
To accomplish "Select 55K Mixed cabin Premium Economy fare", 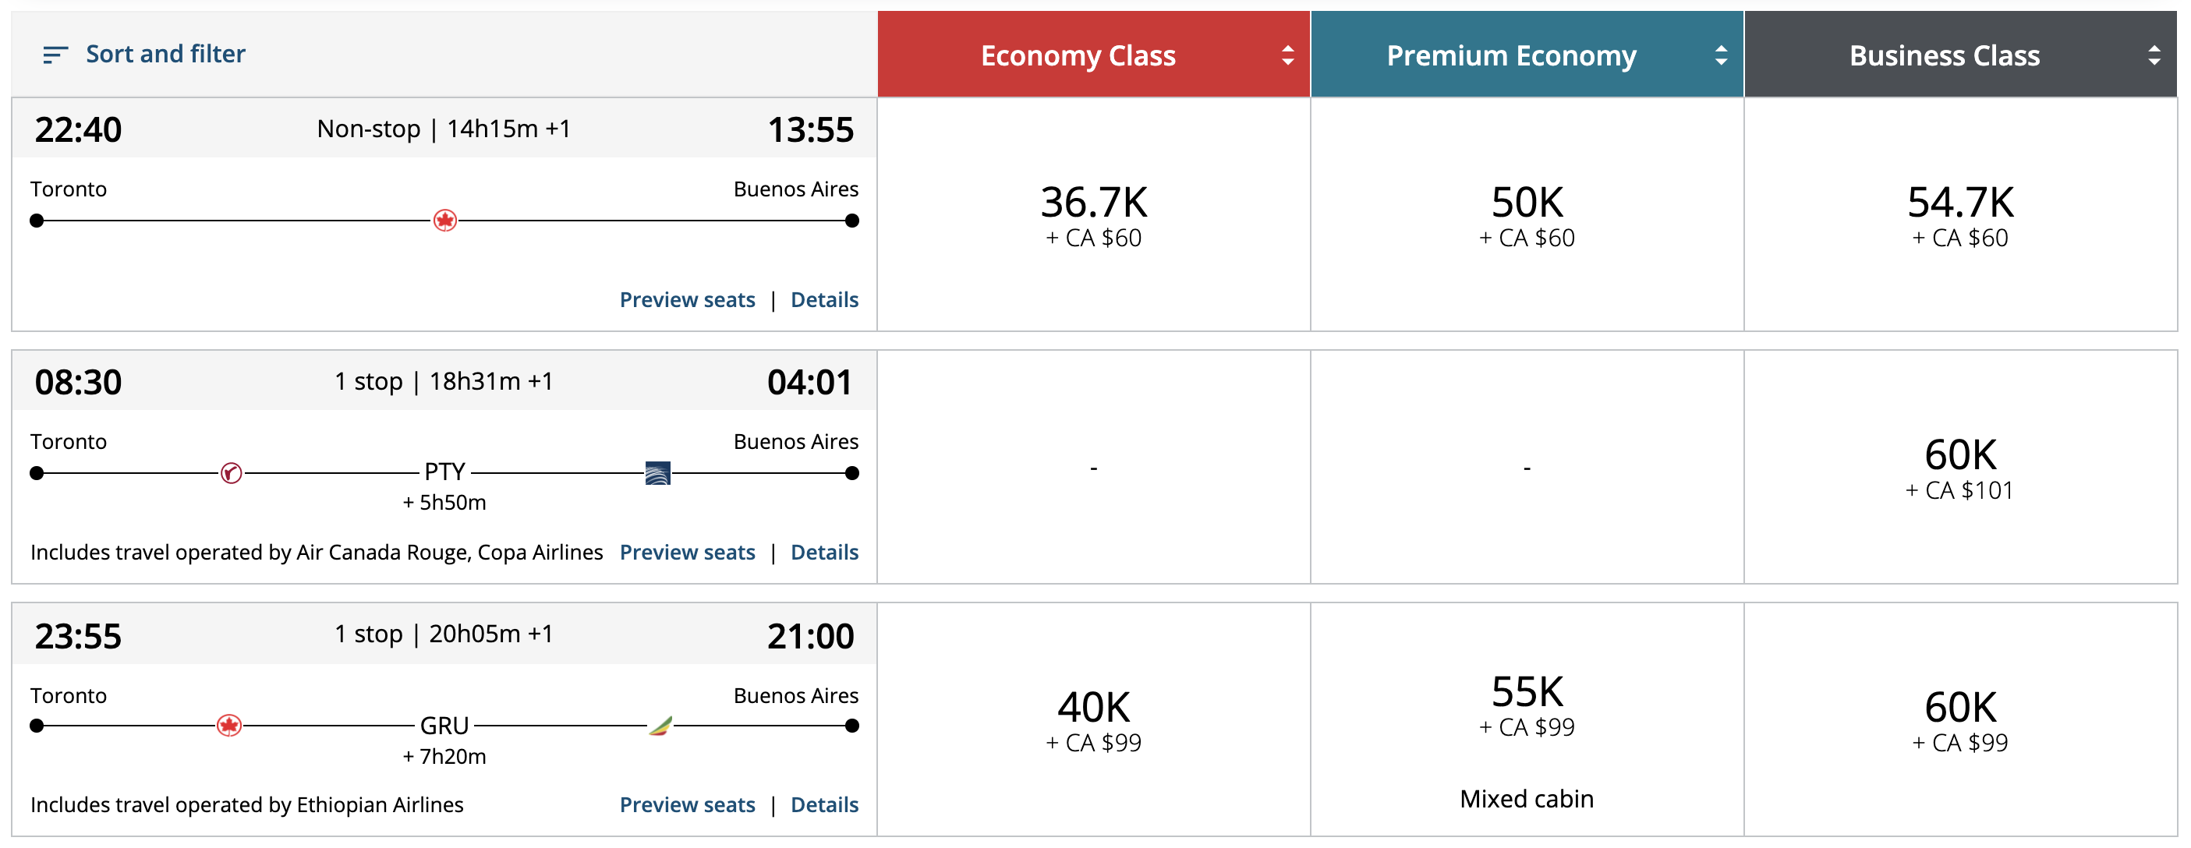I will tap(1527, 706).
